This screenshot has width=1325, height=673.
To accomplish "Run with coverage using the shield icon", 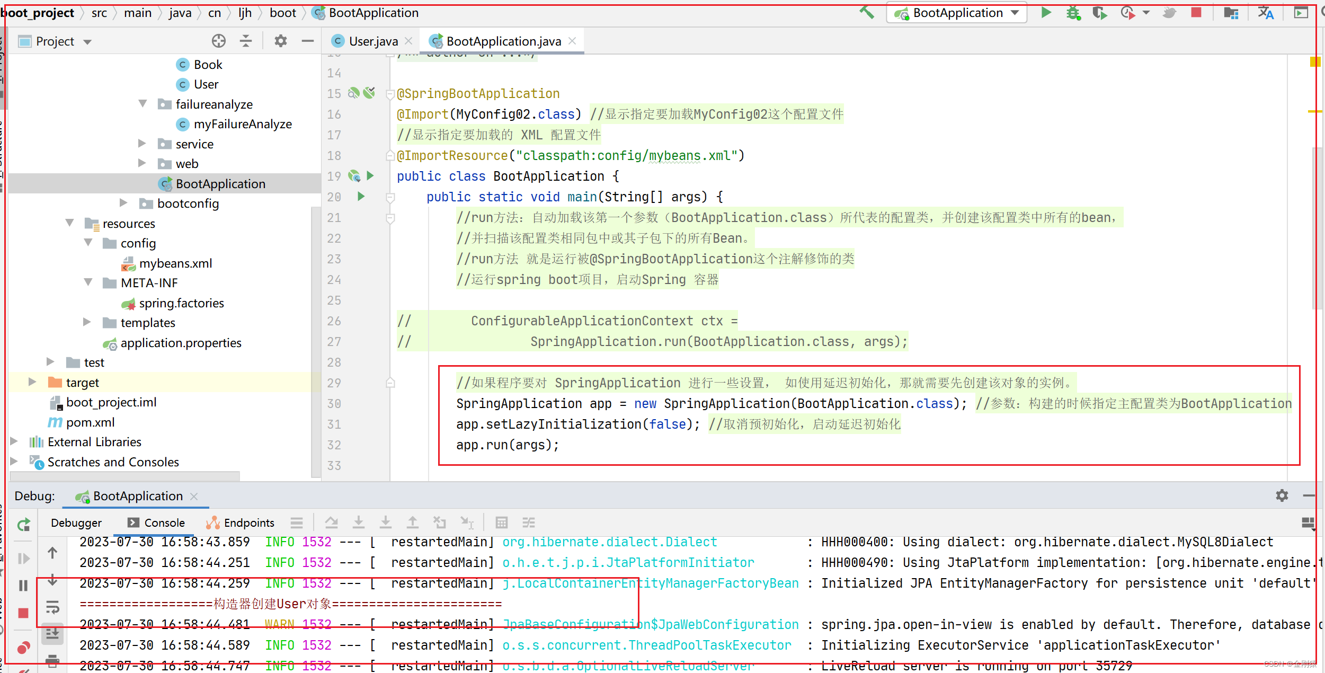I will pos(1099,12).
